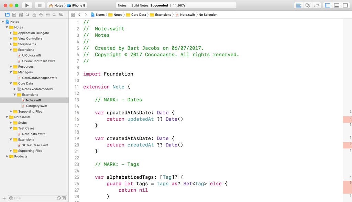The width and height of the screenshot is (352, 202).
Task: Expand the Application Delegate folder
Action: (11, 33)
